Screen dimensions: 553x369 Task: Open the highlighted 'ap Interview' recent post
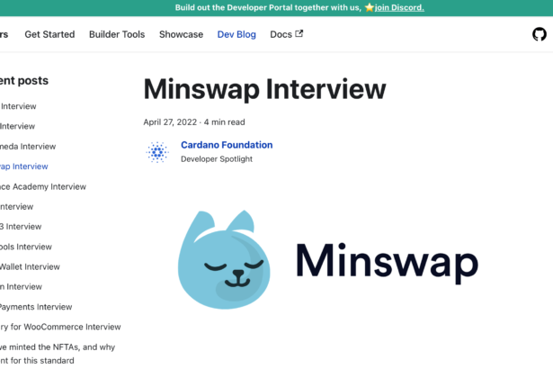24,166
